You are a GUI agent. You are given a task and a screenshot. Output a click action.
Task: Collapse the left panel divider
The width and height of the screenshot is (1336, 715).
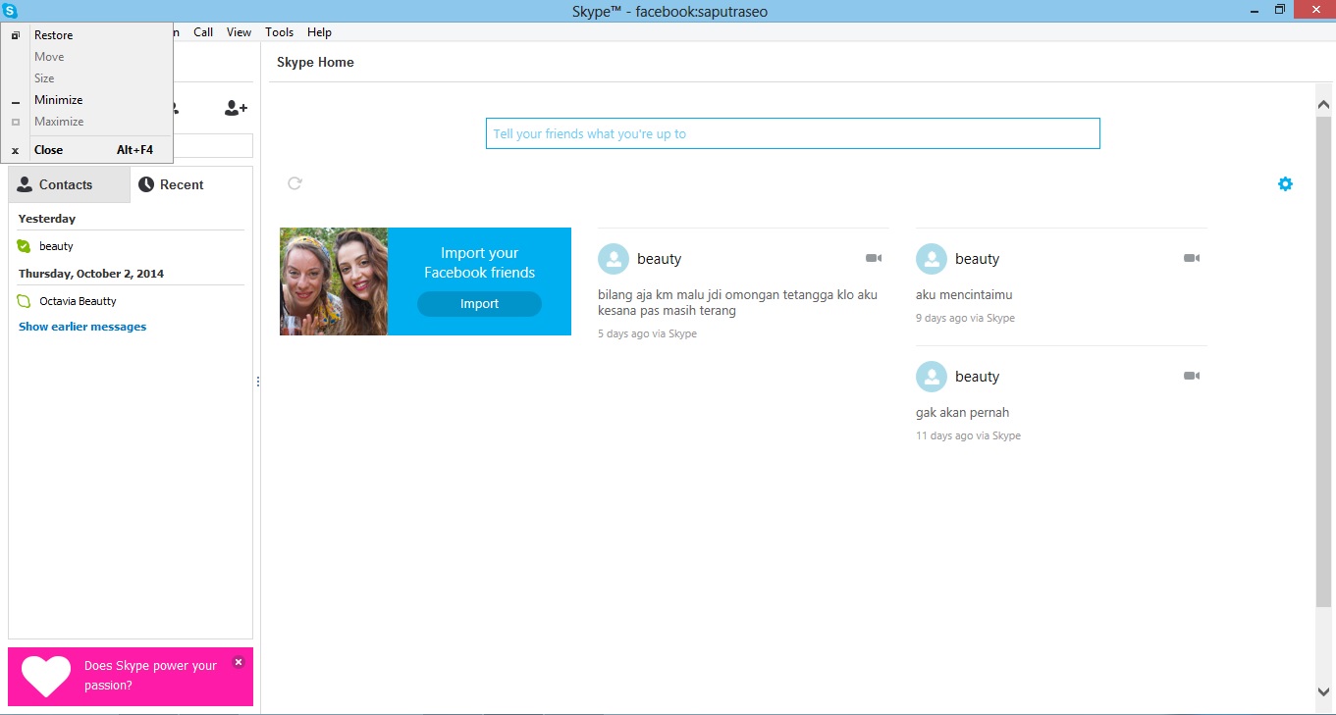[x=258, y=381]
